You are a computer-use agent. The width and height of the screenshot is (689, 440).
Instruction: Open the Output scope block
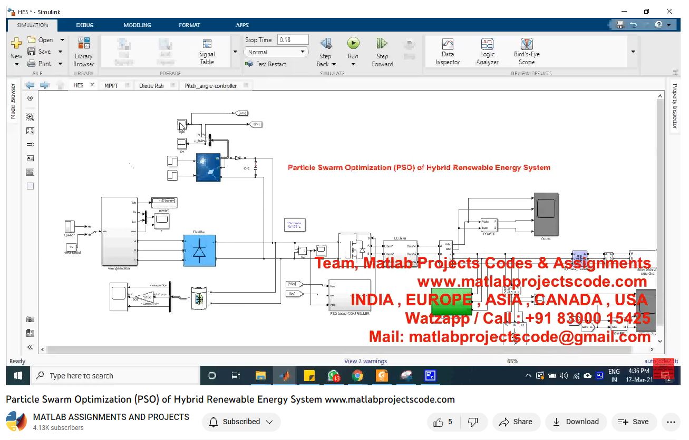coord(546,214)
